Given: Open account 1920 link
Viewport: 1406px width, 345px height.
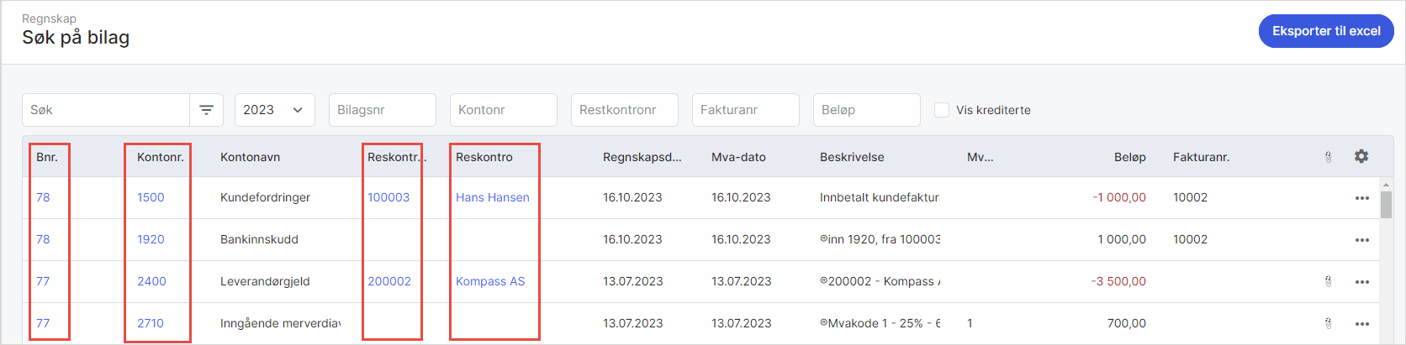Looking at the screenshot, I should click(151, 239).
